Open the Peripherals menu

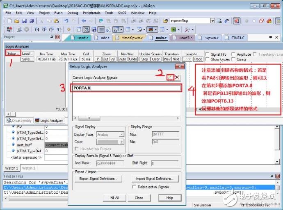[x=91, y=13]
